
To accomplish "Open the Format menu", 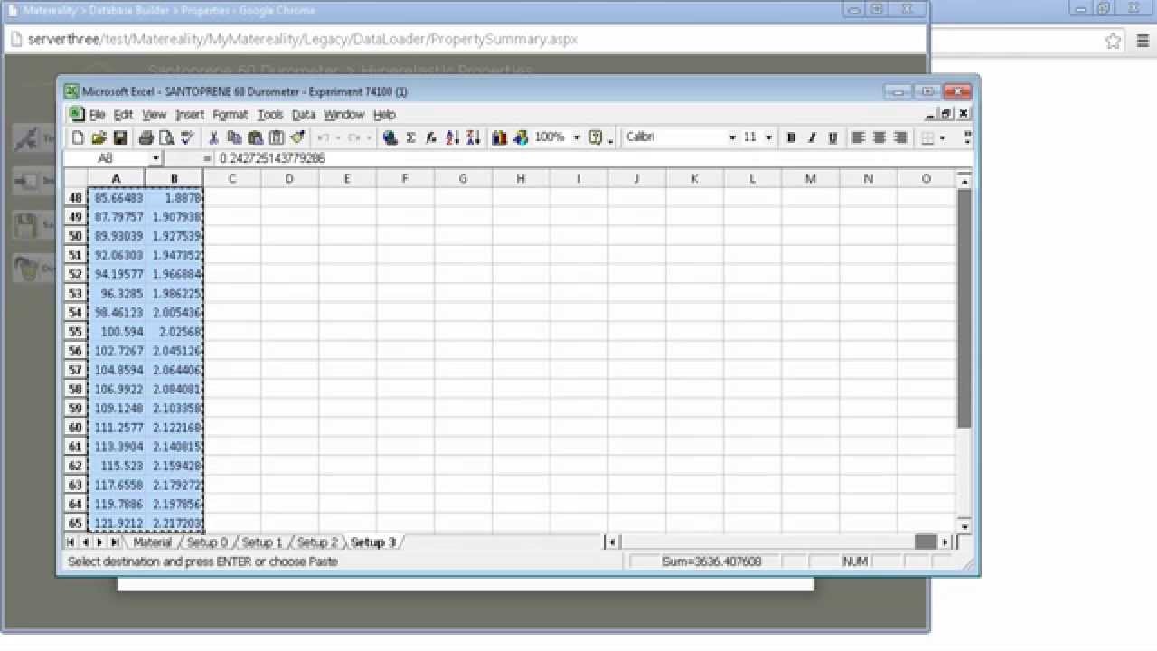I will [x=230, y=115].
